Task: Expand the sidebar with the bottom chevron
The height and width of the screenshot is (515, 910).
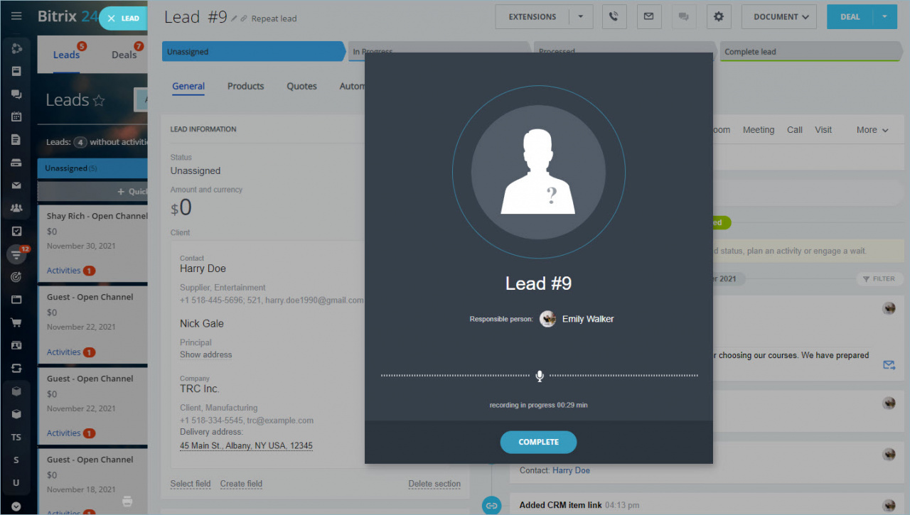Action: (16, 506)
